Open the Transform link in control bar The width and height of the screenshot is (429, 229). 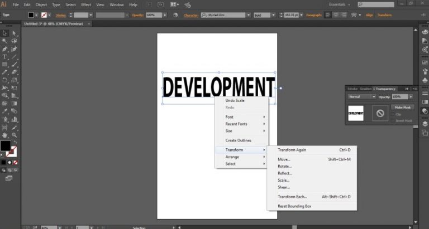pyautogui.click(x=384, y=15)
